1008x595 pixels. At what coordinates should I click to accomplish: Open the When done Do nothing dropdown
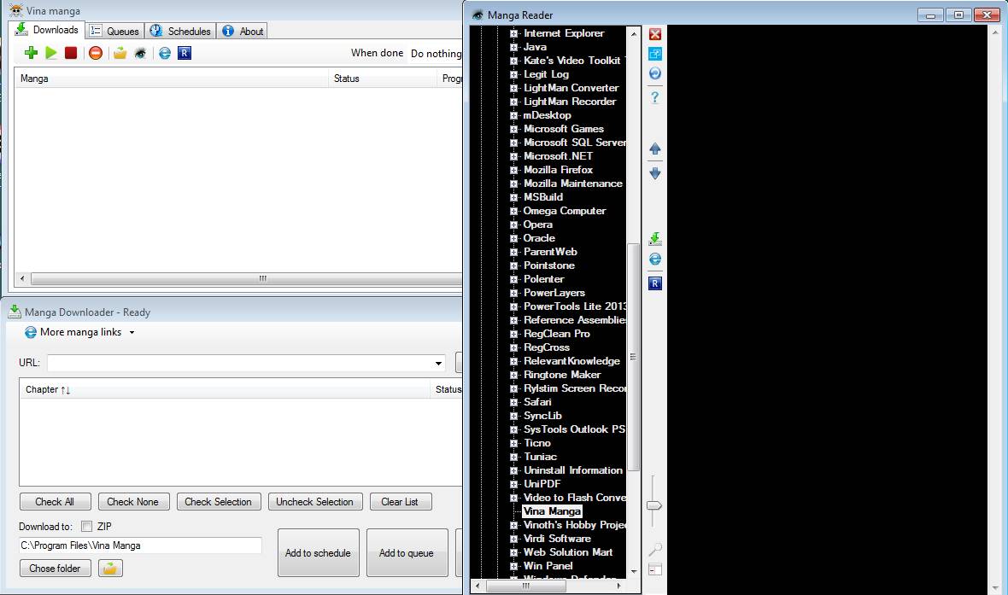tap(436, 53)
